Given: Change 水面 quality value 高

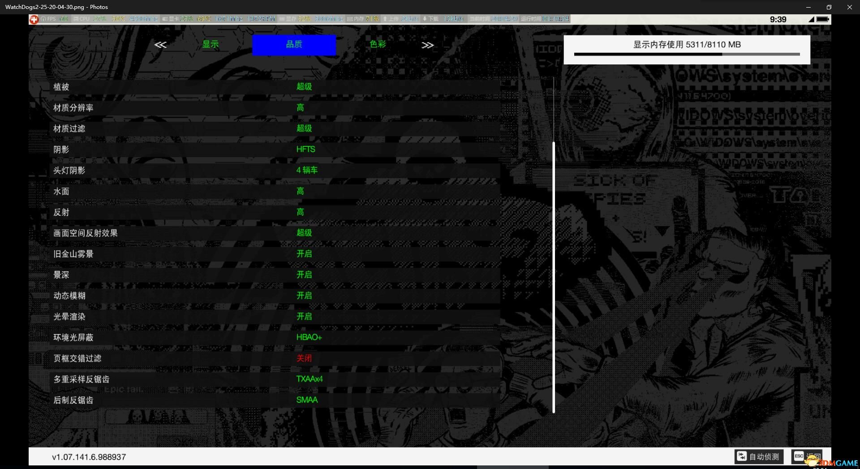Looking at the screenshot, I should (x=300, y=192).
